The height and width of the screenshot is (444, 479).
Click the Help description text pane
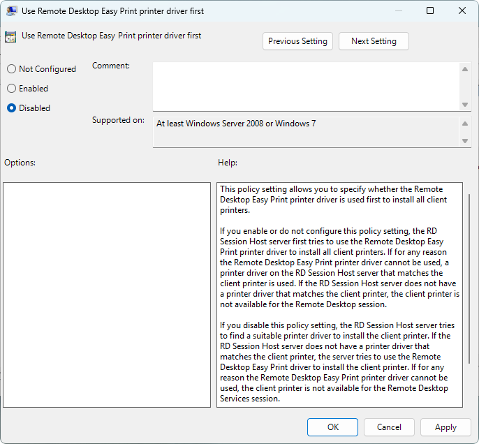(x=339, y=295)
